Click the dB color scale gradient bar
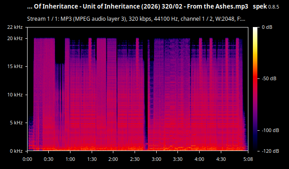Screen dimensions: 289x169 coord(255,89)
